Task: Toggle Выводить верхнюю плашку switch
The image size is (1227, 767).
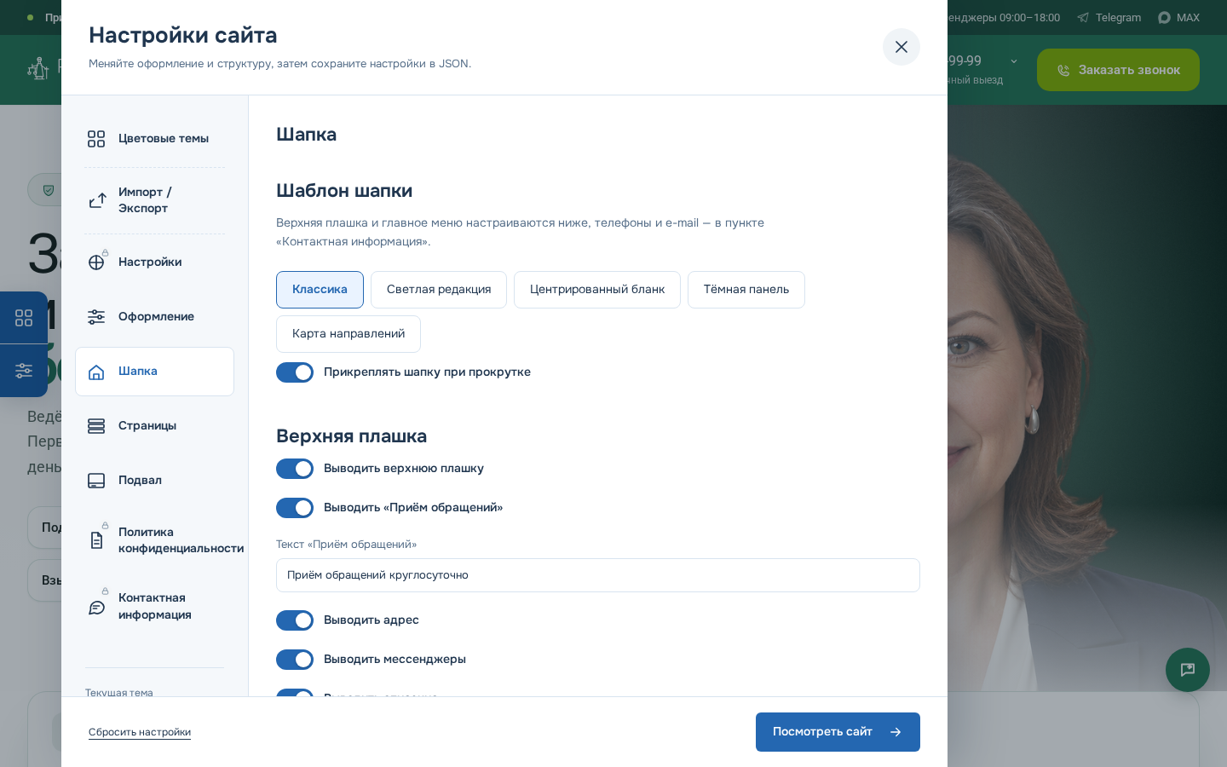Action: [x=295, y=469]
